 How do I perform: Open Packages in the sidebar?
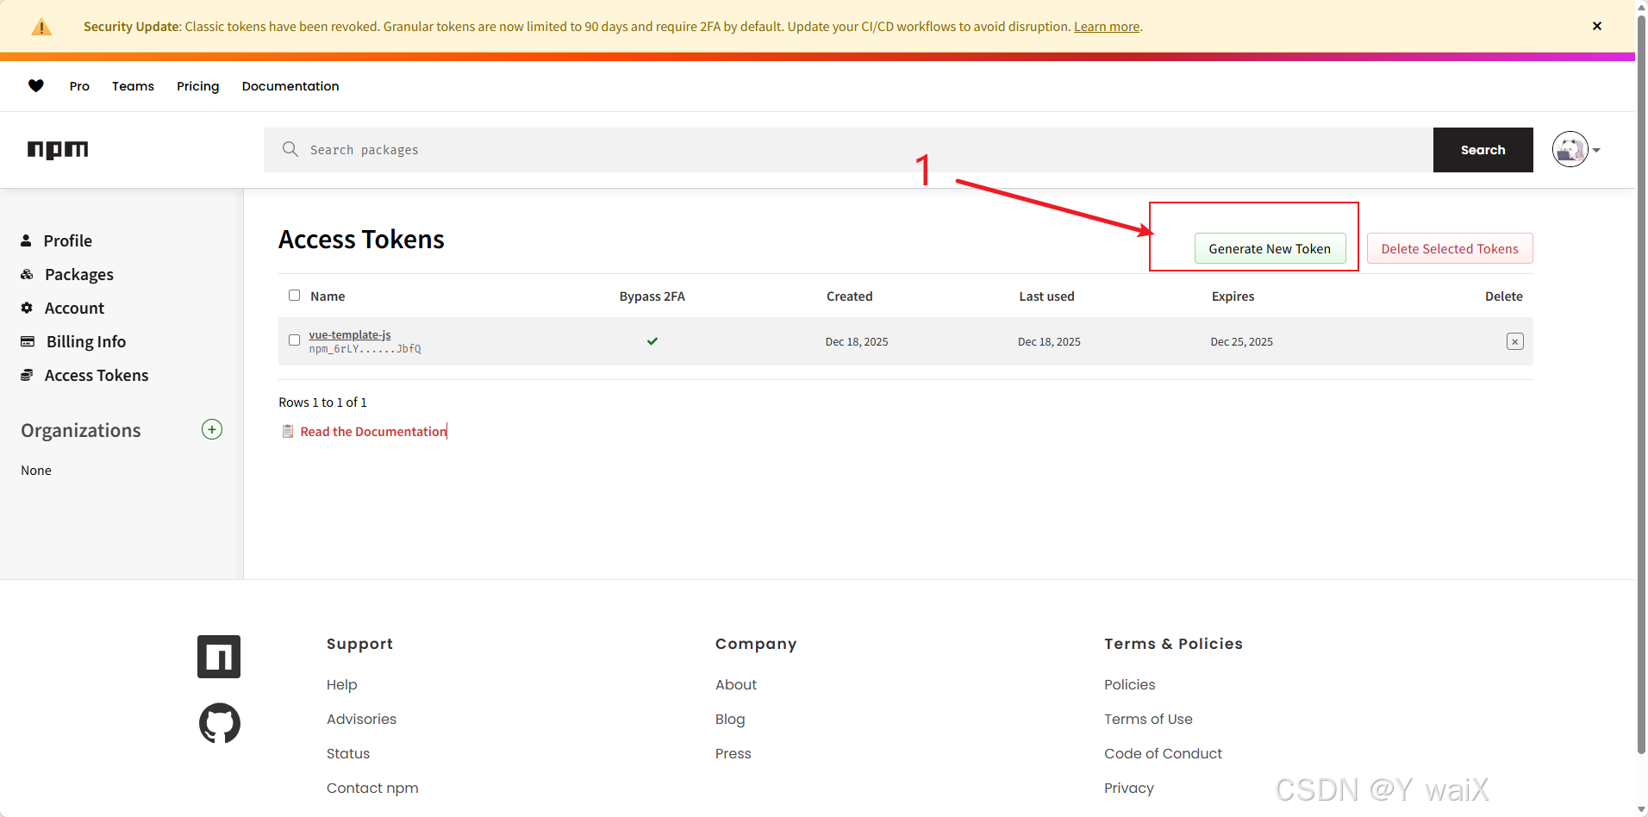pos(79,274)
